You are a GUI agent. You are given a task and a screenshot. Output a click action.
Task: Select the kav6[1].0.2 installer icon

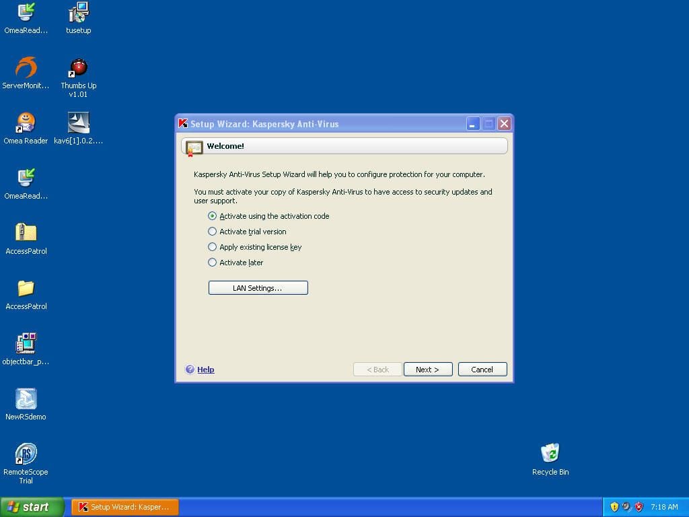(79, 123)
